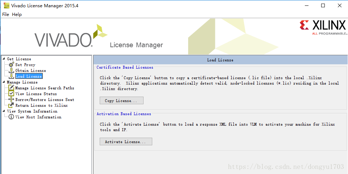Open Manage License Search Paths
348x174 pixels.
pos(45,88)
